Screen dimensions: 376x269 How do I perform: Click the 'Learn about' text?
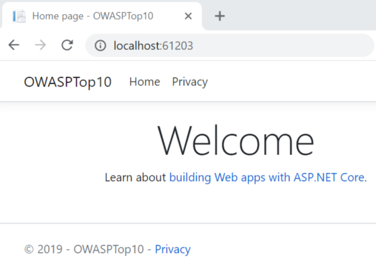[x=135, y=177]
